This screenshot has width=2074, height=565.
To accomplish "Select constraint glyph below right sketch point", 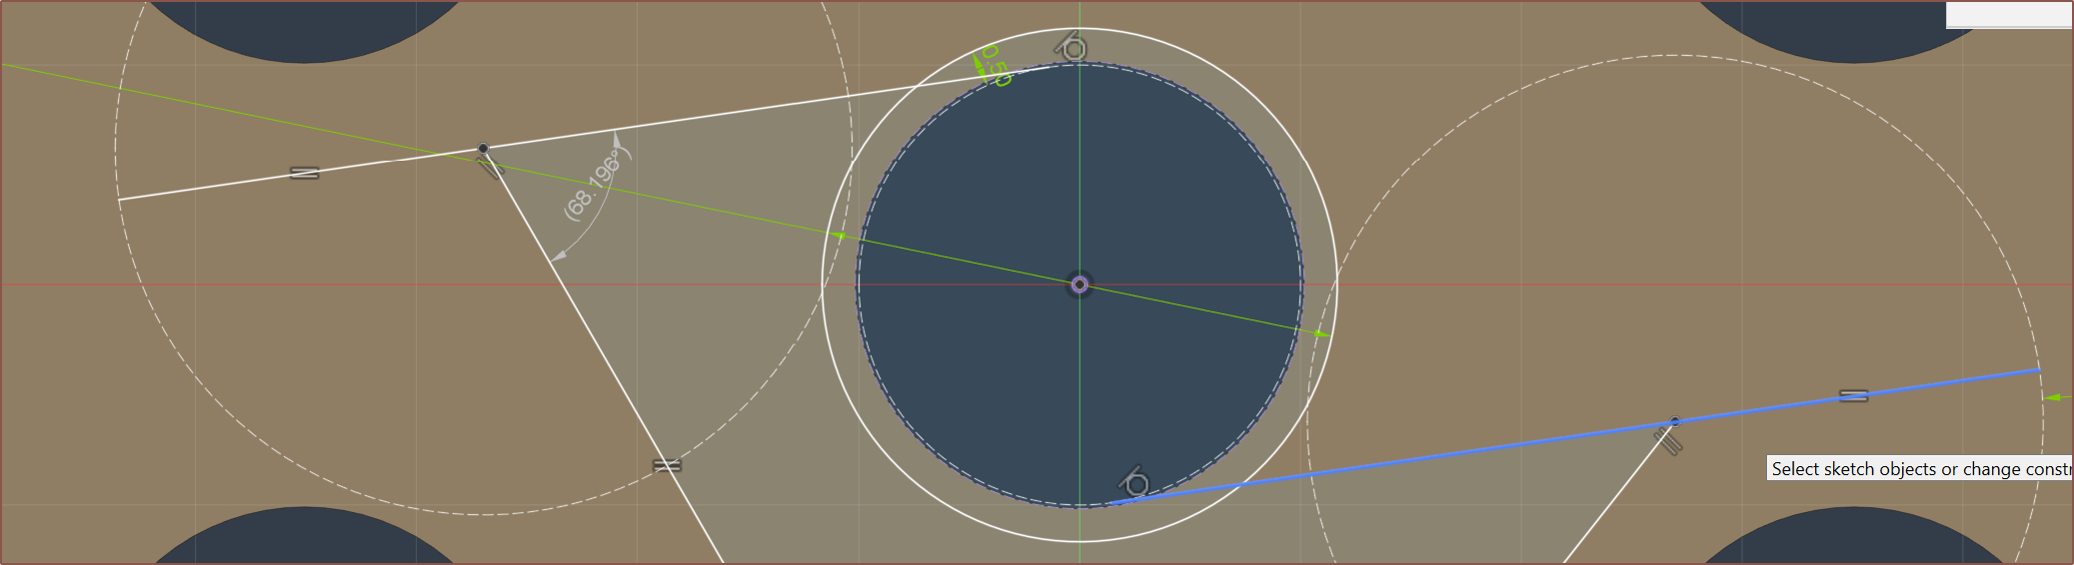I will pyautogui.click(x=1668, y=439).
